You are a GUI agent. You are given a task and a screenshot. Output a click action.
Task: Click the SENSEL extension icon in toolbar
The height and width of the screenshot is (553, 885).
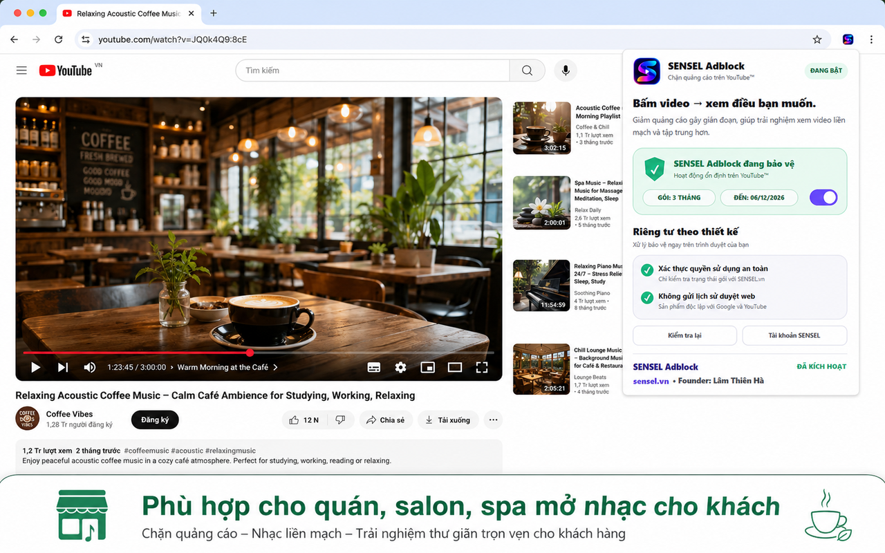848,39
